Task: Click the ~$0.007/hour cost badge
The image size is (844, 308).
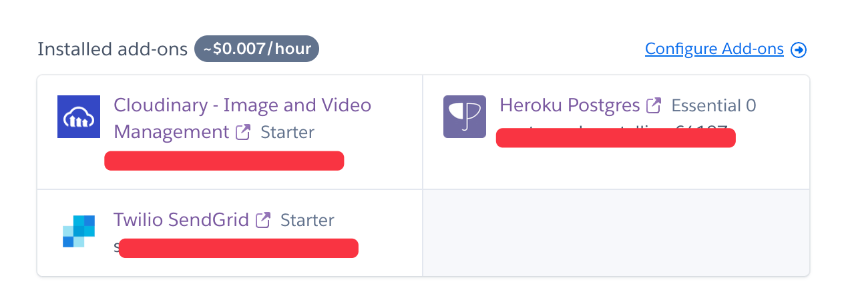Action: [257, 49]
